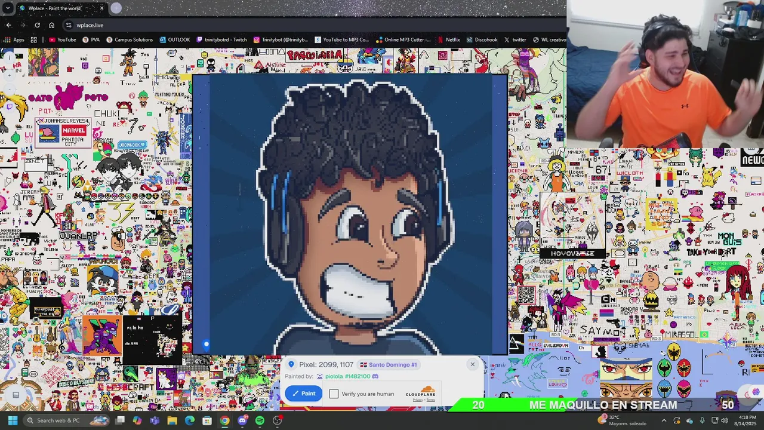Open Microsoft Teams from the taskbar
This screenshot has height=430, width=764.
point(155,420)
